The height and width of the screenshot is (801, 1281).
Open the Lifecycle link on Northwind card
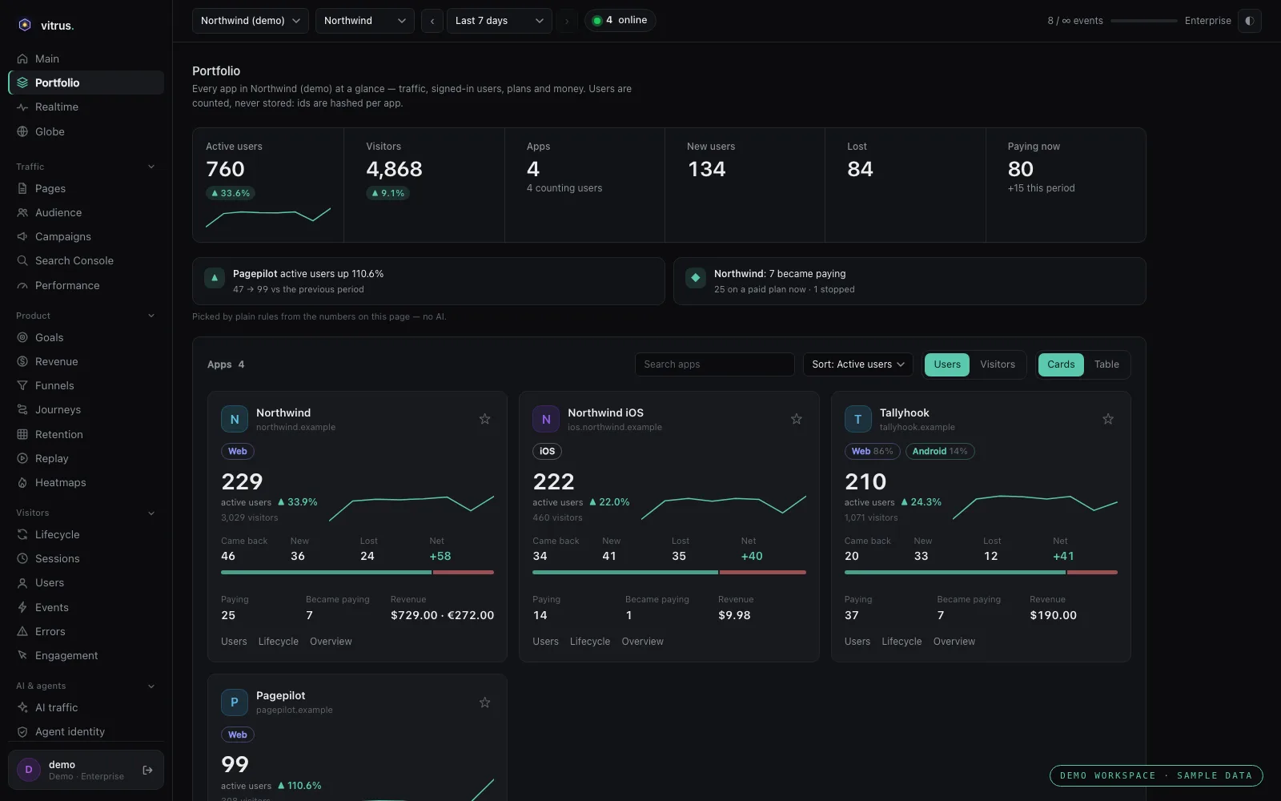point(278,642)
